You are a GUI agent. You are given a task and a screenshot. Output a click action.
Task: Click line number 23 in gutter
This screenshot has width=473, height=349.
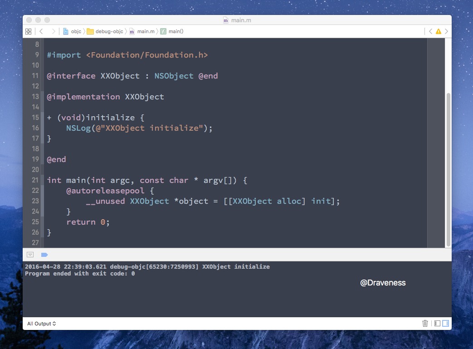pos(35,201)
